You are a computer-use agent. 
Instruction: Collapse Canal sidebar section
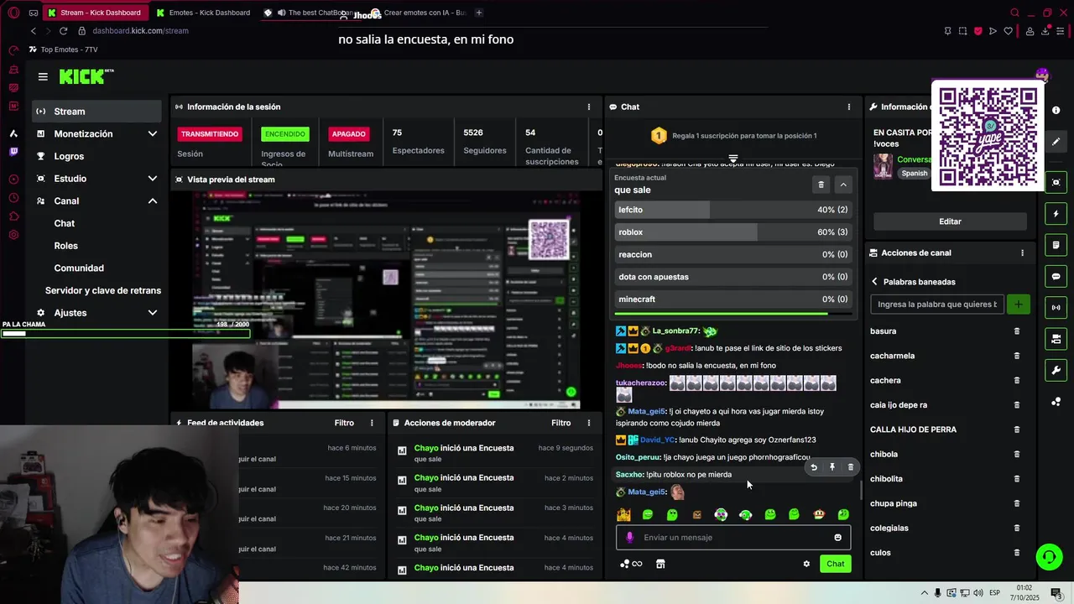coord(153,201)
